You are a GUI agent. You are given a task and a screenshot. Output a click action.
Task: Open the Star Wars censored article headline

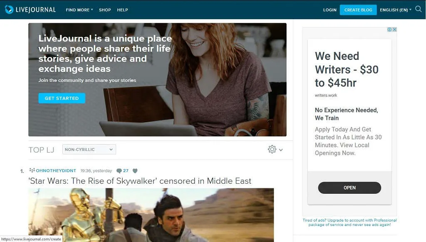click(140, 181)
